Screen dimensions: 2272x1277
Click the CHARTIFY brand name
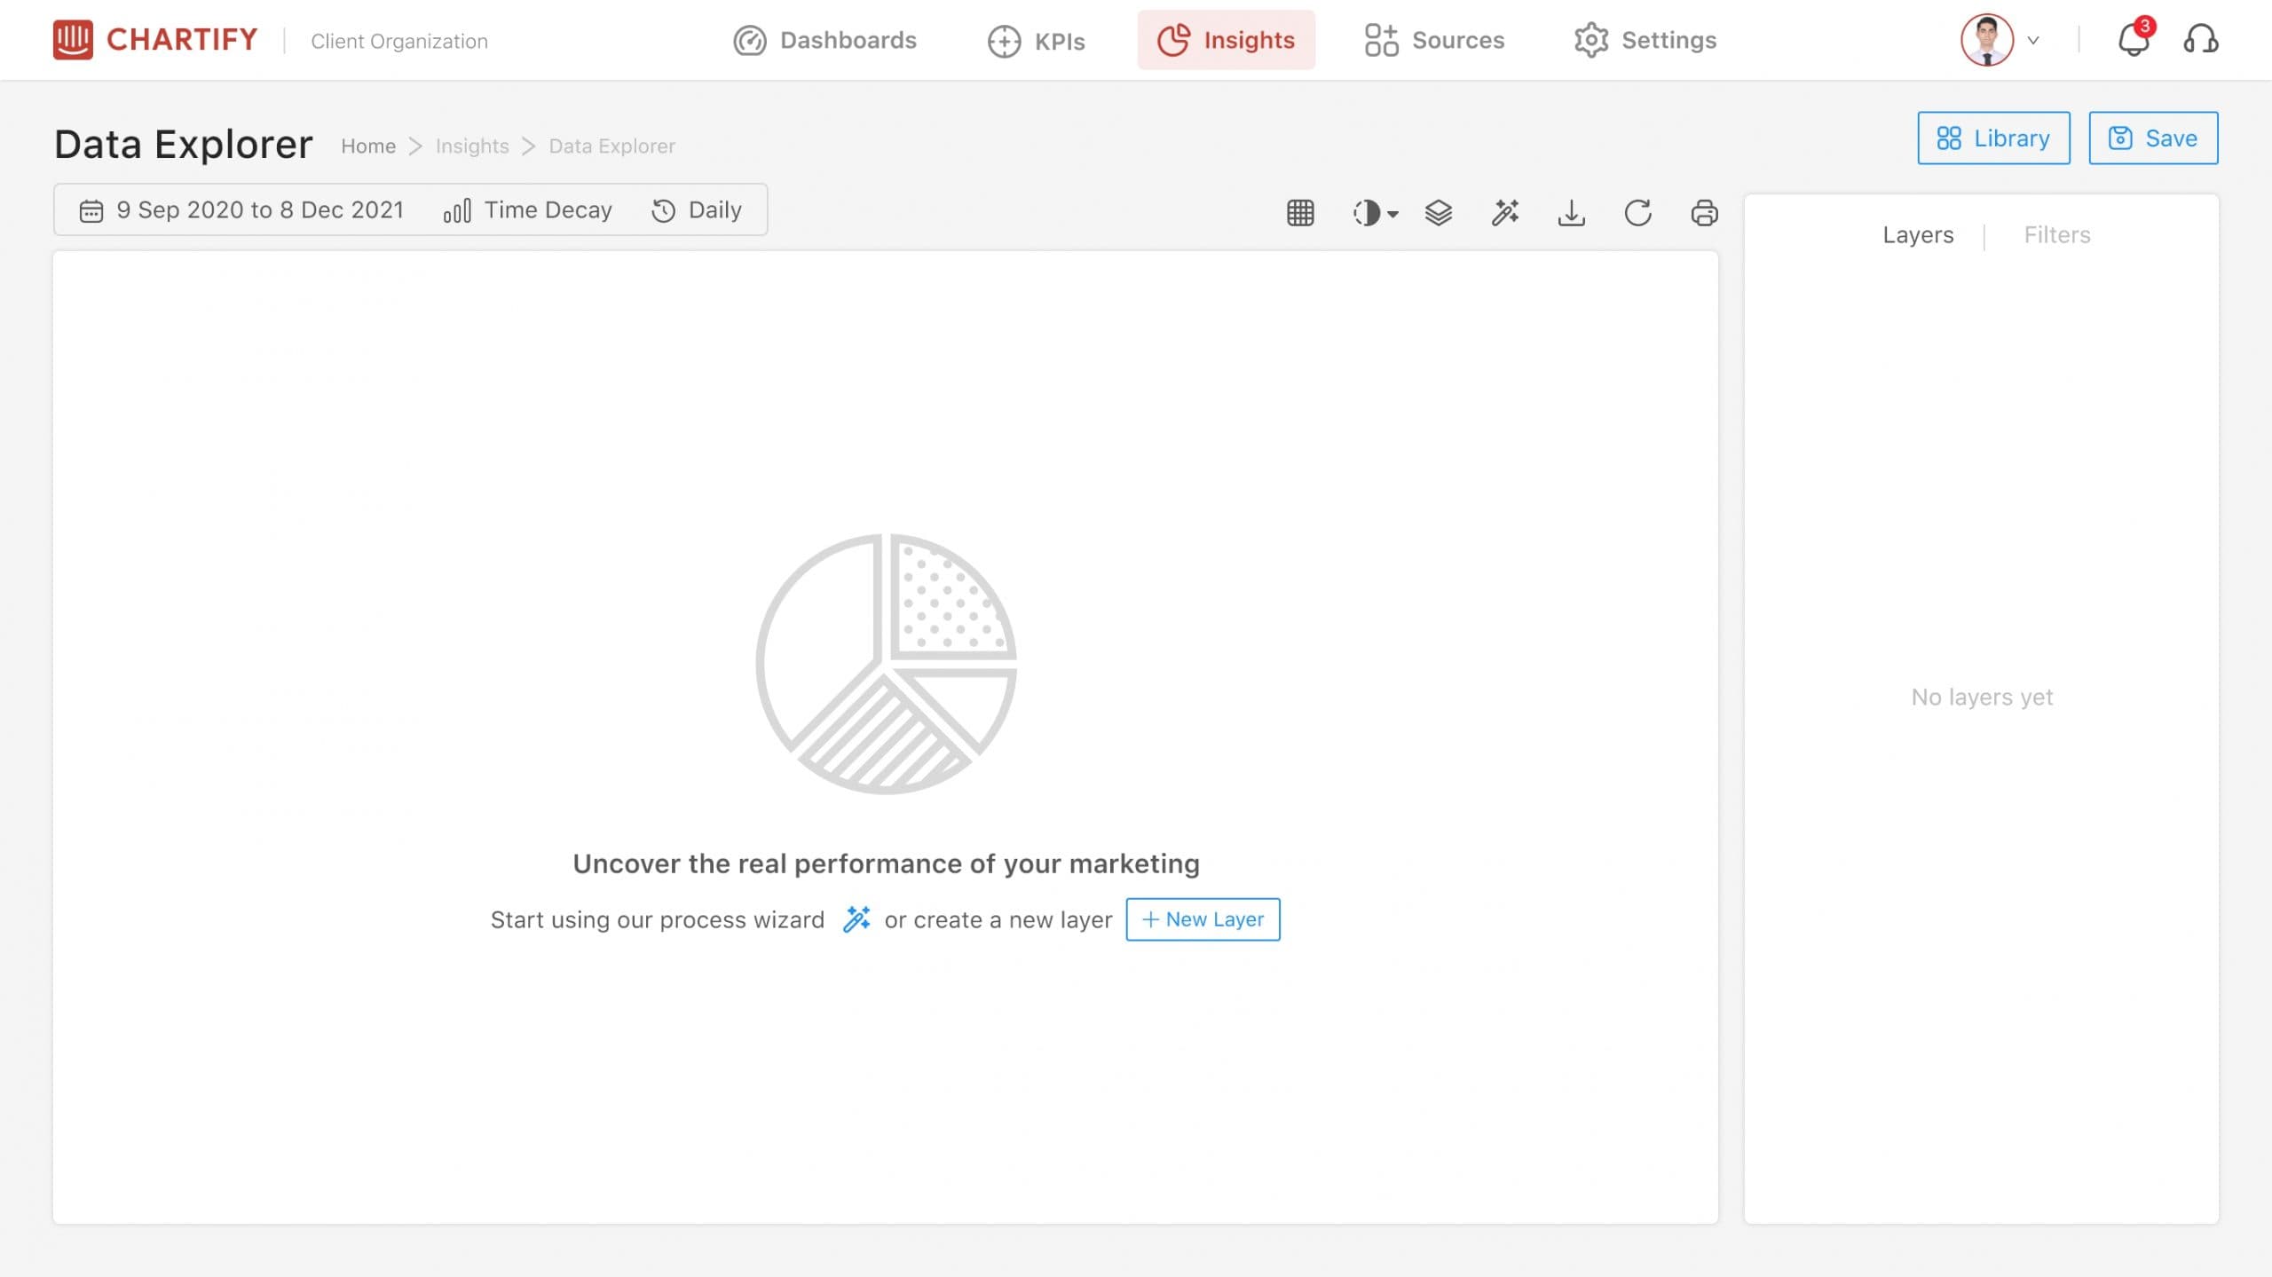tap(182, 39)
